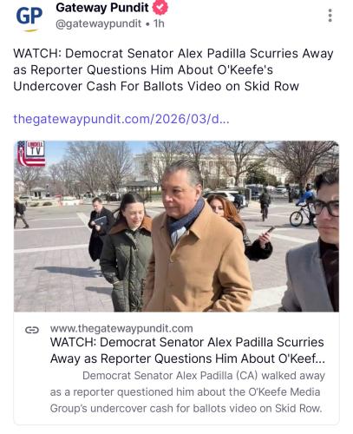Click the bicycle in the image background
This screenshot has width=353, height=434.
302,216
